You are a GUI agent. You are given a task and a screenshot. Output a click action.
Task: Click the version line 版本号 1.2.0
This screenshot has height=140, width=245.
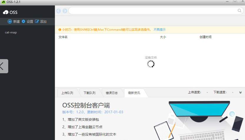tap(93, 112)
